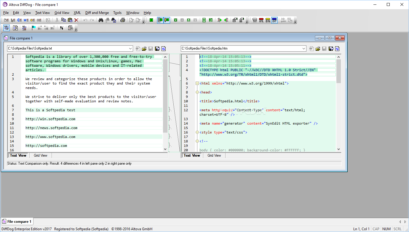Open right pane file via folder icon

pos(318,49)
